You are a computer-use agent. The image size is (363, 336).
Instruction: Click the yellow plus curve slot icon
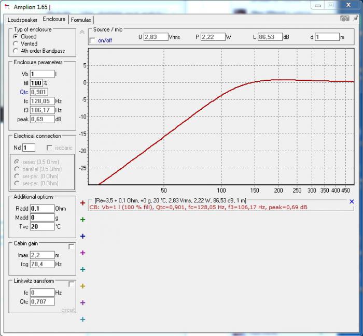click(82, 286)
